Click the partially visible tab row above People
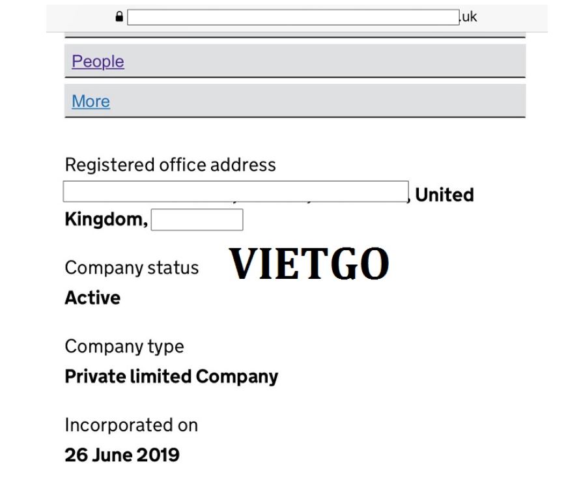 point(294,33)
